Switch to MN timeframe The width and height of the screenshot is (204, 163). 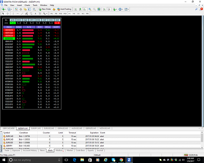[87, 13]
